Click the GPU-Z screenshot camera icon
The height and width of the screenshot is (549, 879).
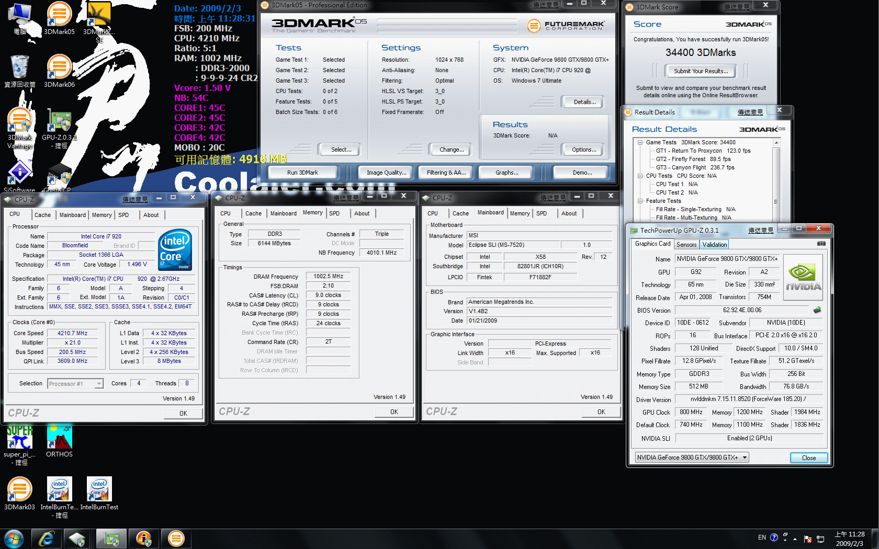pyautogui.click(x=821, y=244)
